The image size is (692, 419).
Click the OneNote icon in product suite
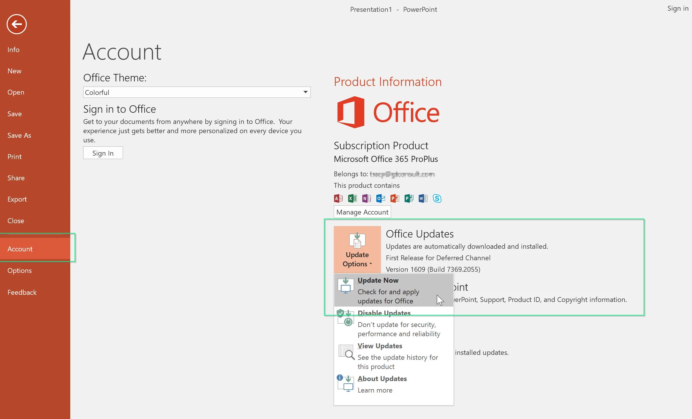coord(366,198)
